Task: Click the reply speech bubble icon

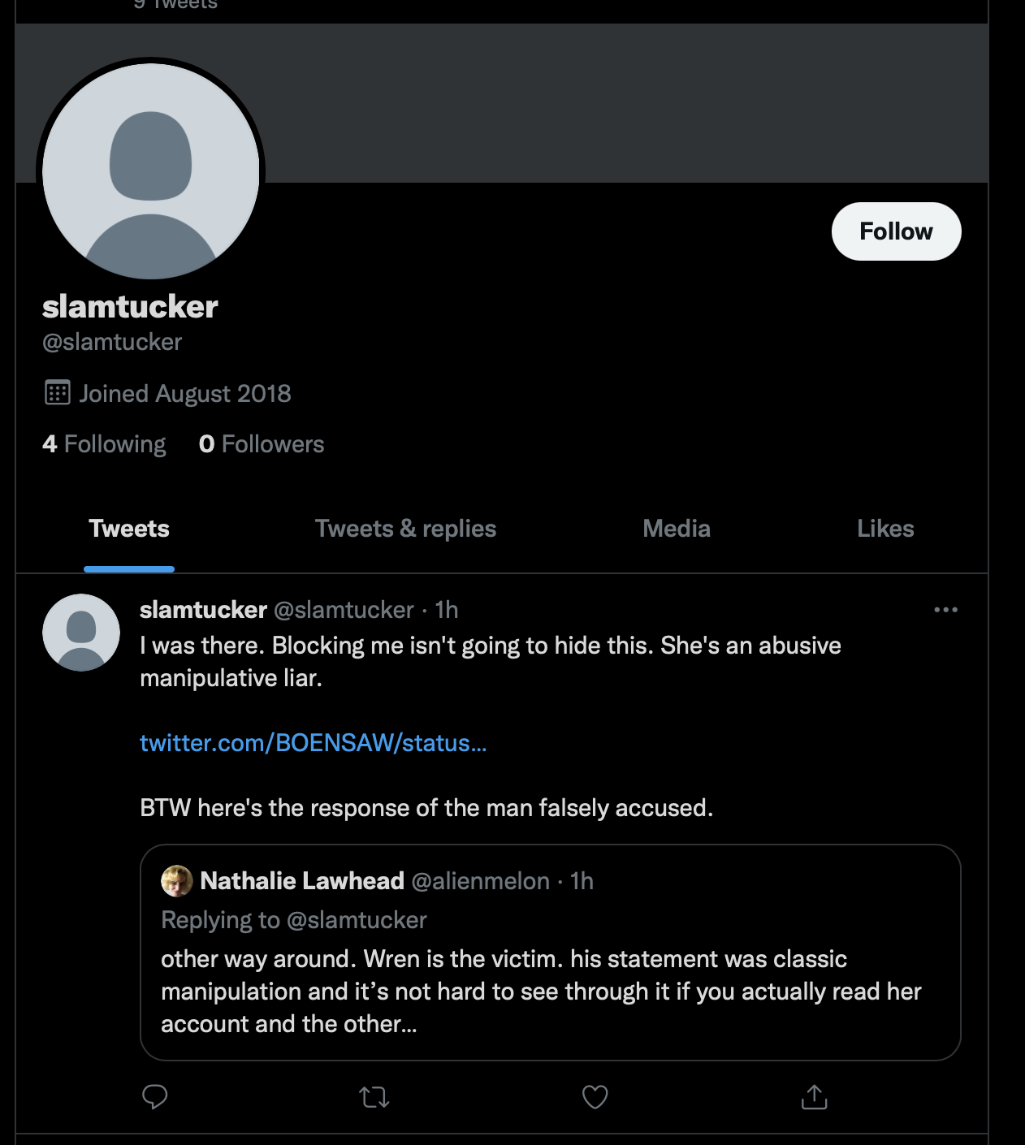Action: [154, 1097]
